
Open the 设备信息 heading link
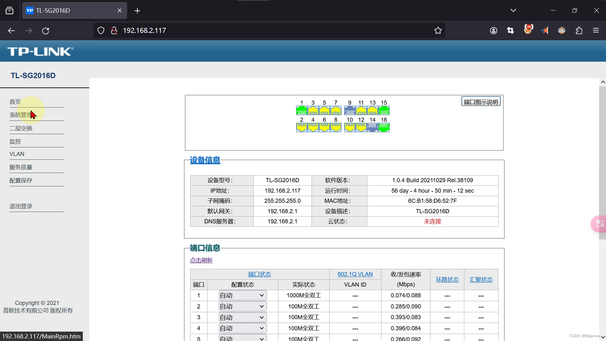(205, 160)
